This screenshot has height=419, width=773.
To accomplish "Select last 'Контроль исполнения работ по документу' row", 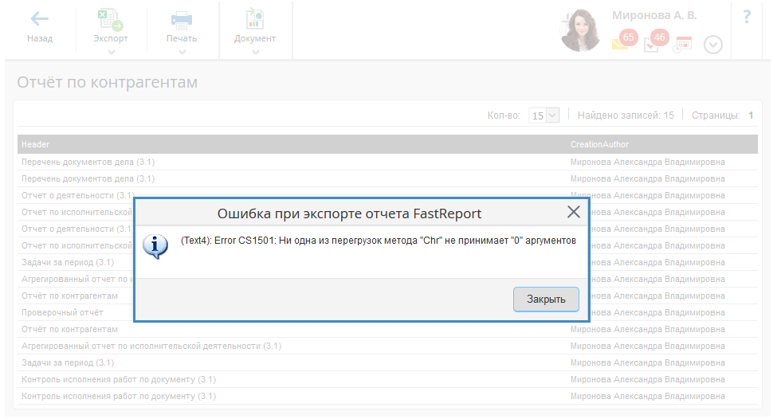I will [x=387, y=397].
